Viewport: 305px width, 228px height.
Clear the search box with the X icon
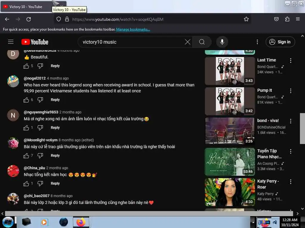(188, 42)
